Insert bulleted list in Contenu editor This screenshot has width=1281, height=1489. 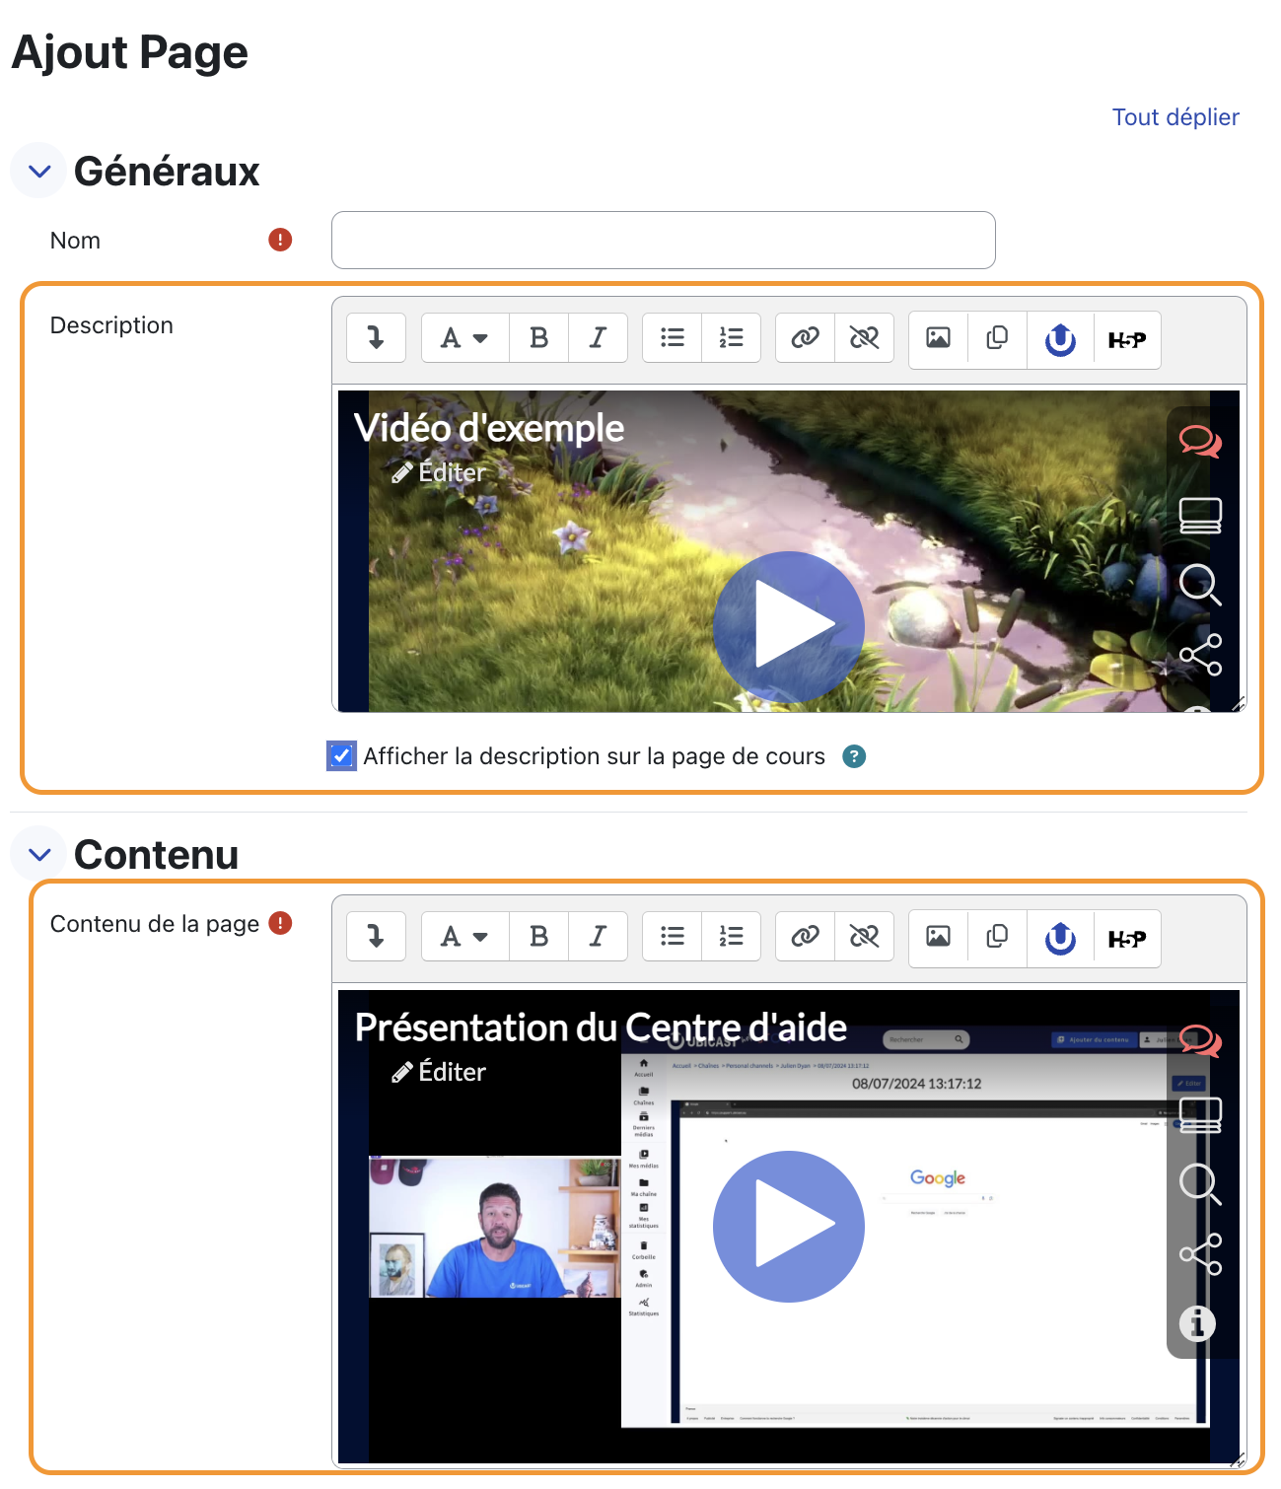tap(673, 936)
